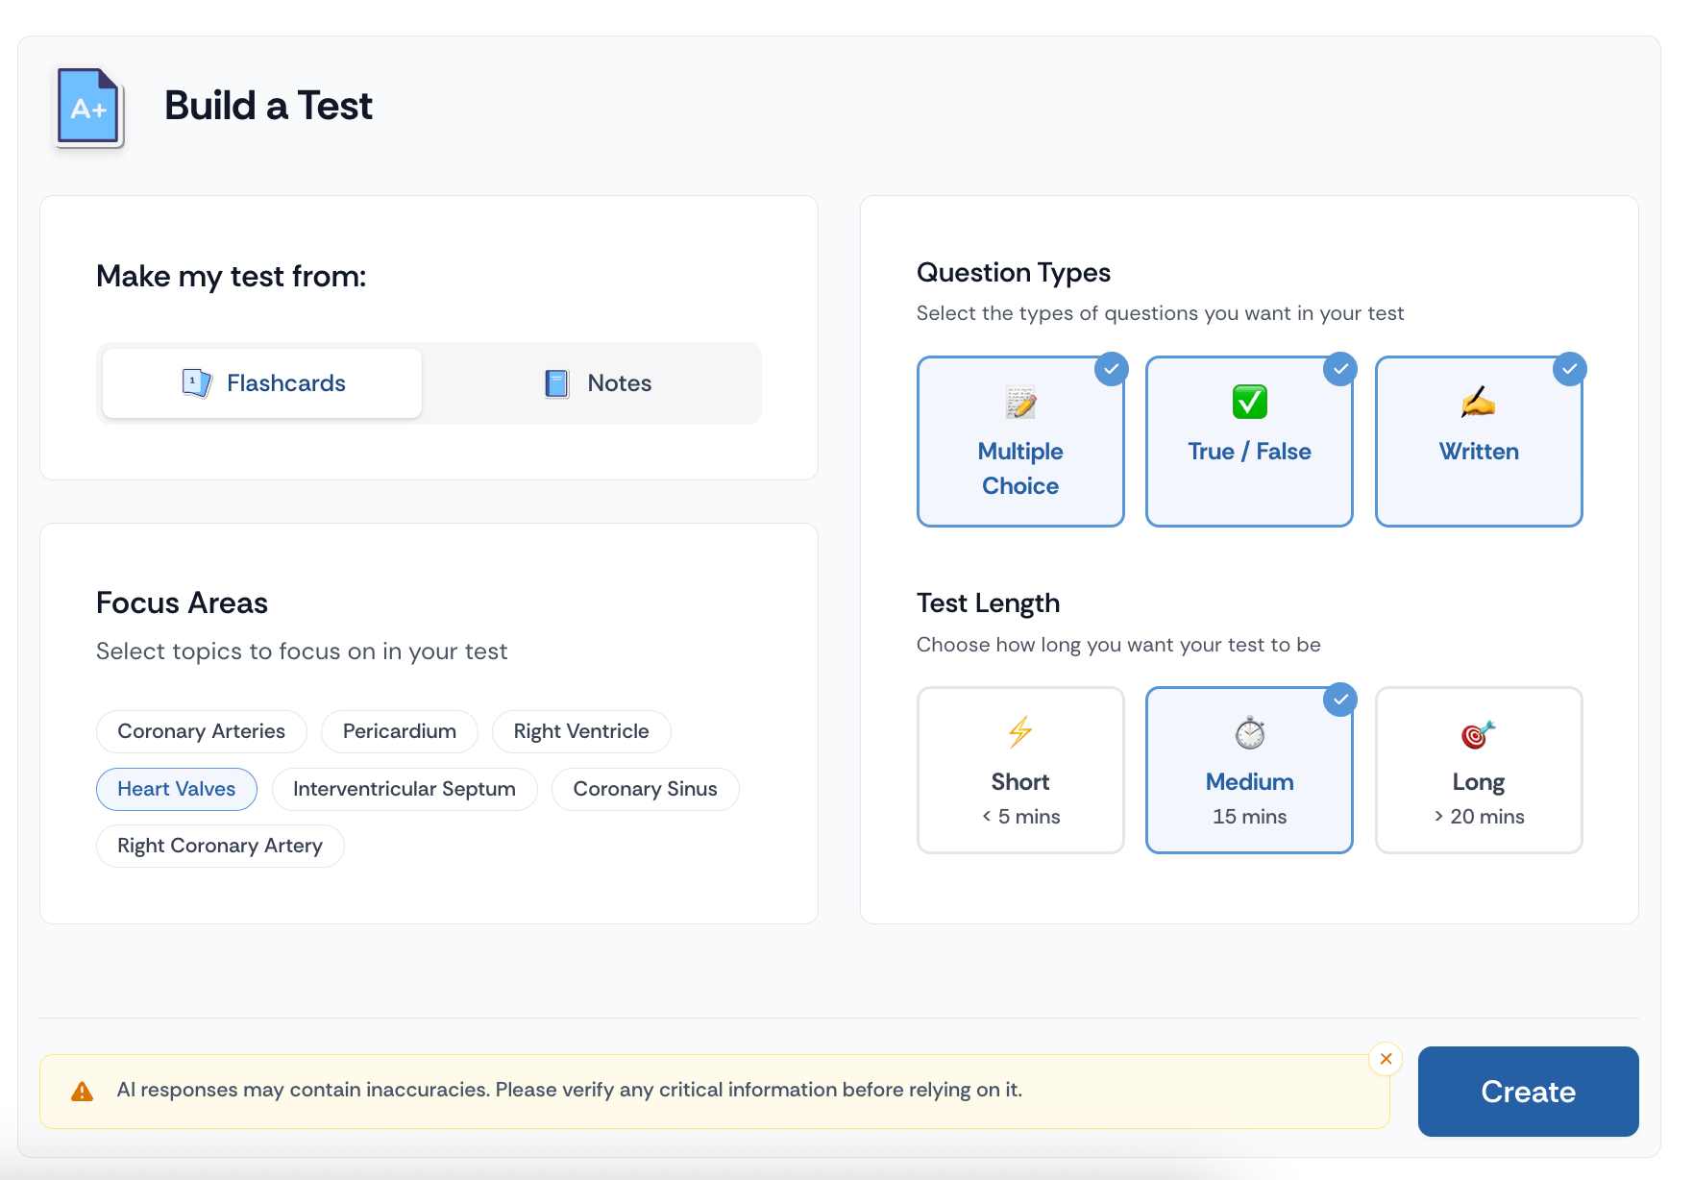
Task: Select the True / False question type label
Action: point(1249,452)
